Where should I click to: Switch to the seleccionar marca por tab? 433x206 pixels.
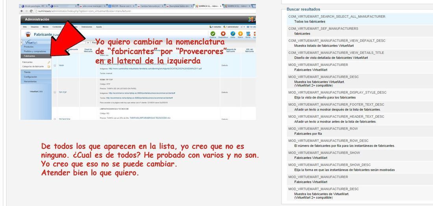92,6
